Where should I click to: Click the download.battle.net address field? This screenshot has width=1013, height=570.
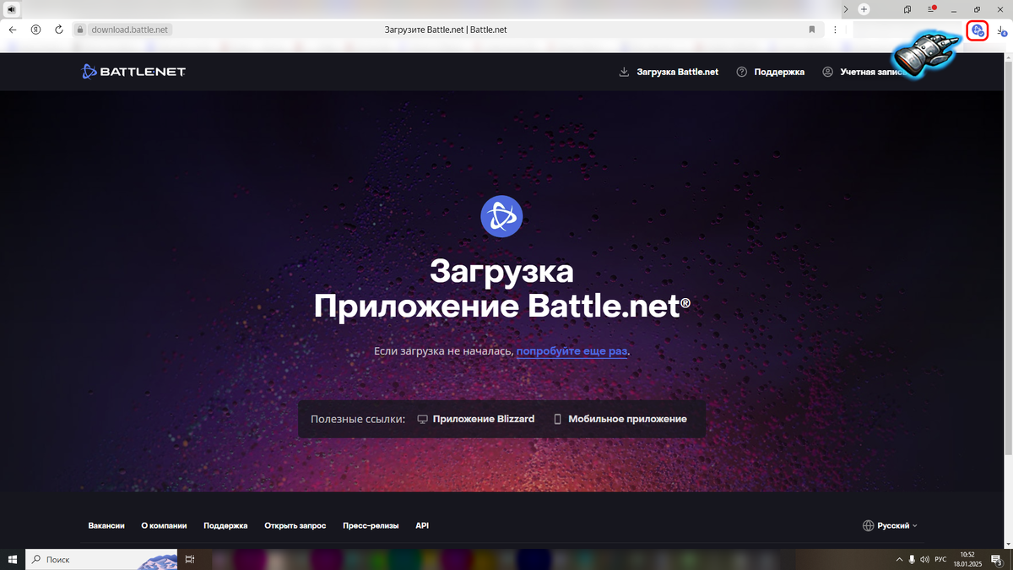tap(130, 30)
